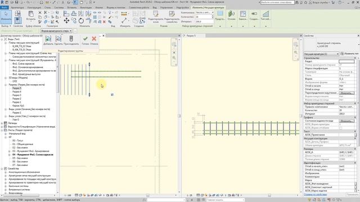Collapse the Sections (Разрезы) tree node
Image resolution: width=360 pixels, height=202 pixels.
[x=6, y=85]
